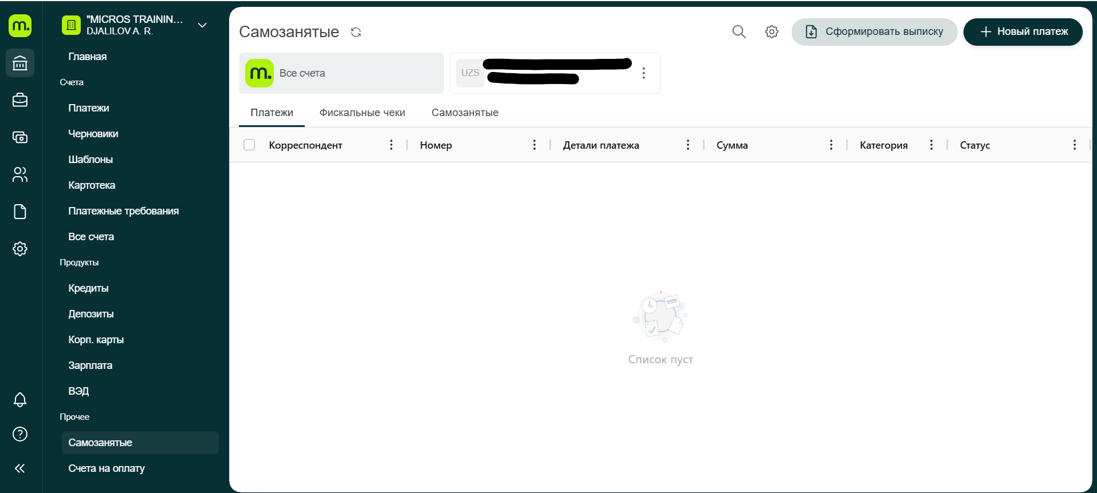Create a new payment with Новый платеж
The width and height of the screenshot is (1097, 493).
pyautogui.click(x=1023, y=32)
